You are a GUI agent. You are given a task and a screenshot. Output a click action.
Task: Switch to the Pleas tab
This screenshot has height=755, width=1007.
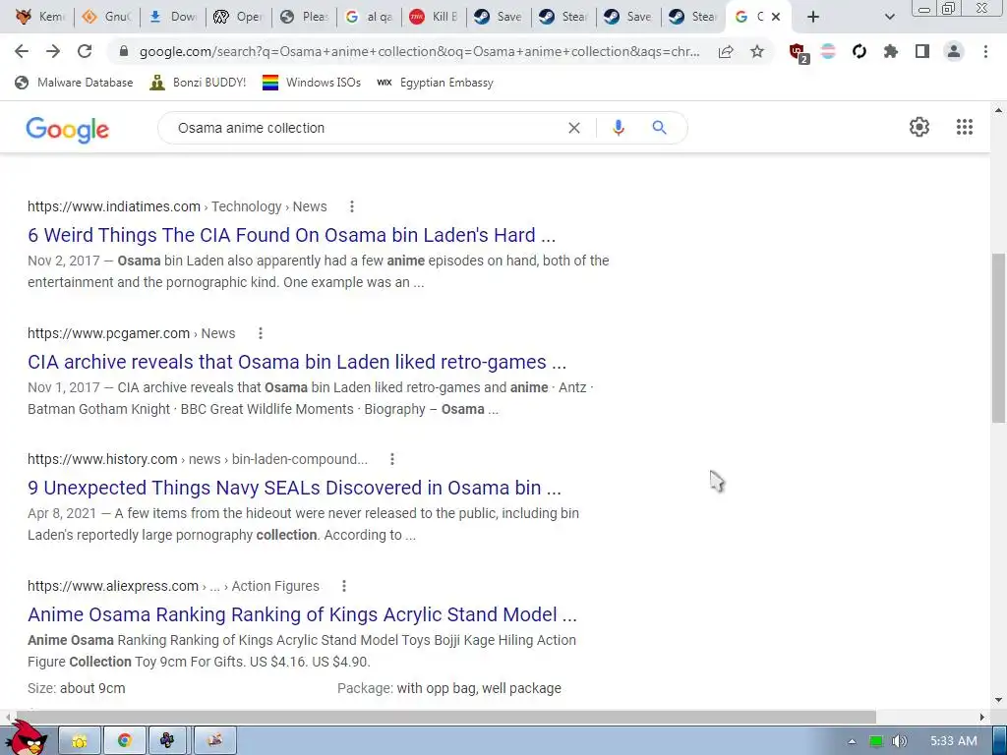point(305,17)
